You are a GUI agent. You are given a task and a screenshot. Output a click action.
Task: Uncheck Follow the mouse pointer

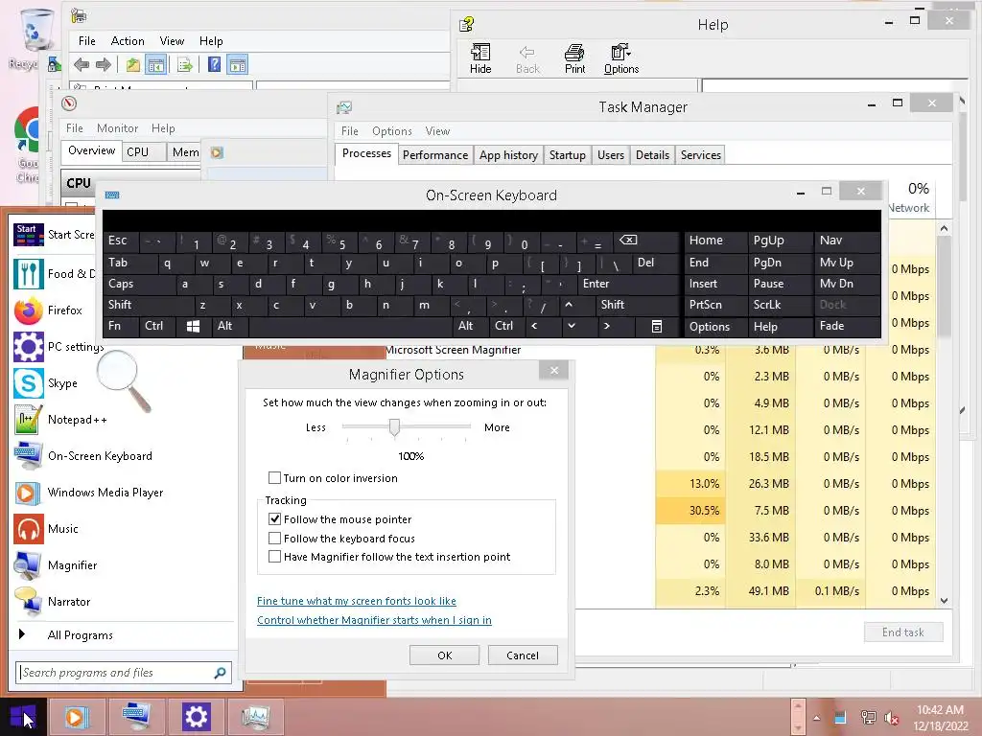pyautogui.click(x=274, y=518)
